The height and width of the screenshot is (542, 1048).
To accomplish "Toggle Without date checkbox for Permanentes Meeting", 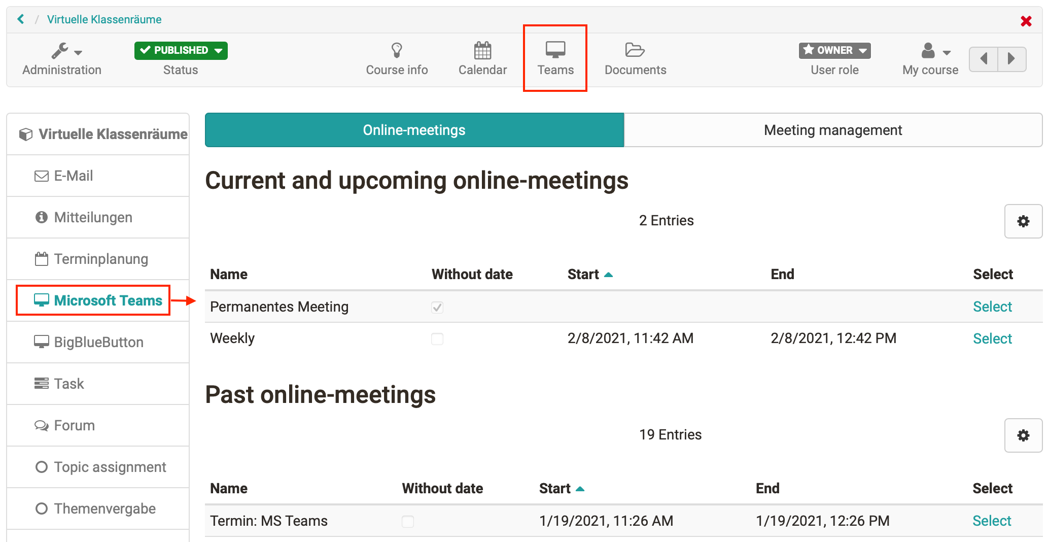I will coord(437,308).
